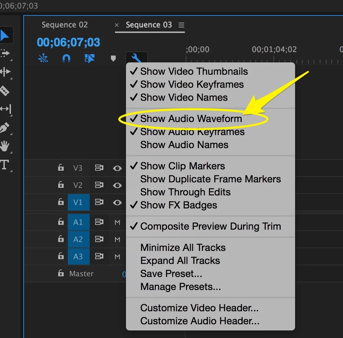This screenshot has height=338, width=343.
Task: Click Add Marker icon
Action: click(113, 59)
